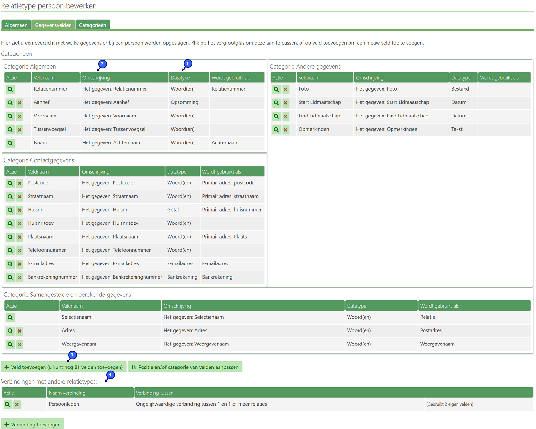Open the Categorieën tab
Viewport: 536px width, 429px height.
click(93, 25)
